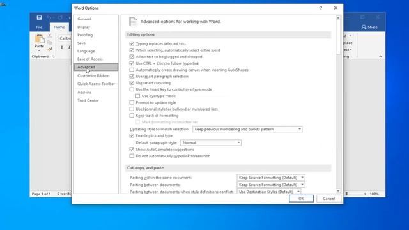Click the Paste icon in Word ribbon
The height and width of the screenshot is (230, 409).
(40, 39)
